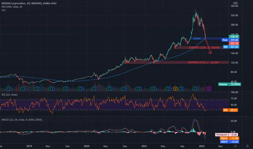
Task: Select the NVIDIA Corporation chart title legend
Action: pyautogui.click(x=29, y=3)
